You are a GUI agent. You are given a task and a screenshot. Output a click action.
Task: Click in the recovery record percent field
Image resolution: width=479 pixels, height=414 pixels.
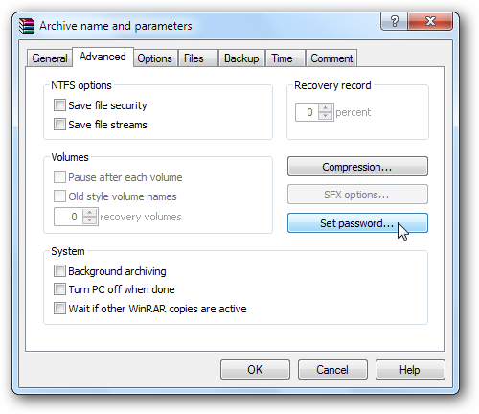point(307,112)
